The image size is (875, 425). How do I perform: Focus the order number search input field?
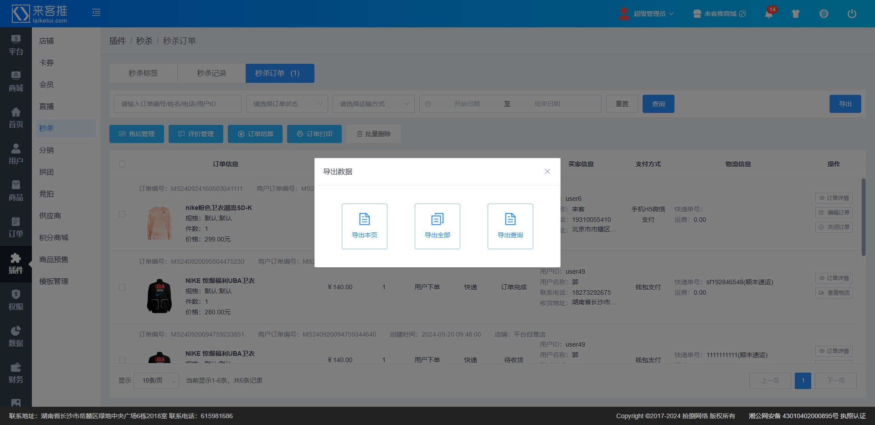(177, 104)
